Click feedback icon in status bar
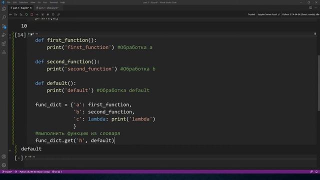This screenshot has width=320, height=180. tap(311, 172)
